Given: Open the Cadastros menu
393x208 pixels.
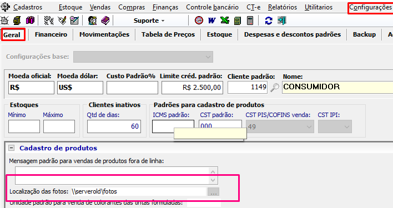Looking at the screenshot, I should (28, 7).
